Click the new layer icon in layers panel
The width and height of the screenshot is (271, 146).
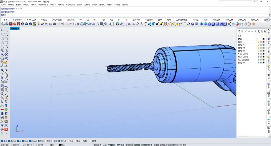pos(239,31)
